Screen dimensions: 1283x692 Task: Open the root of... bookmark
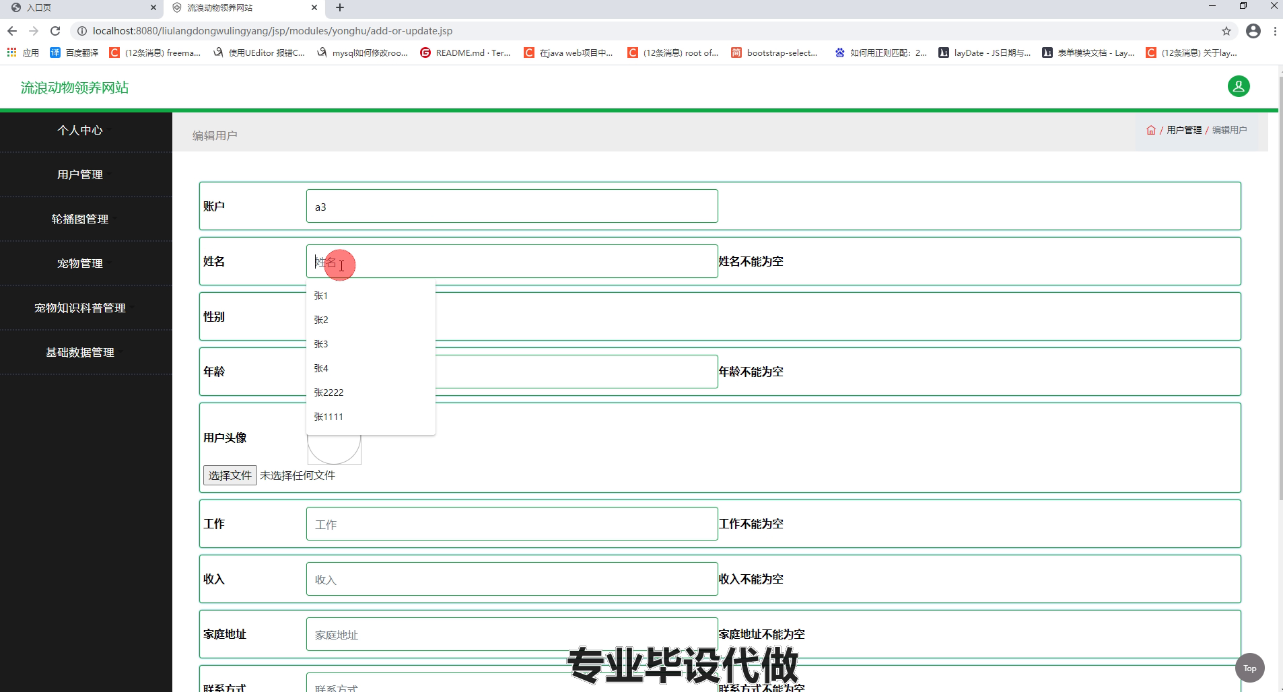[673, 53]
